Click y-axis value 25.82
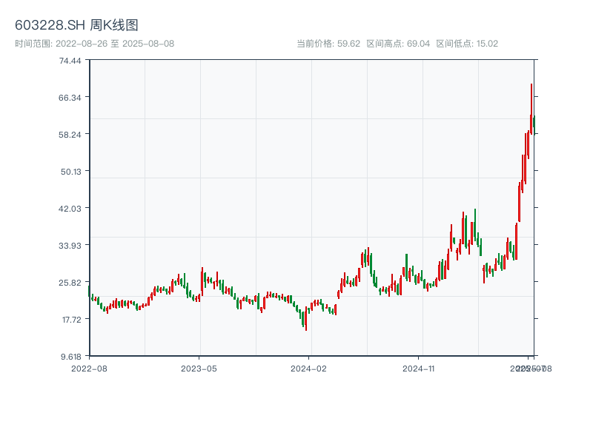Image resolution: width=593 pixels, height=444 pixels. (70, 283)
